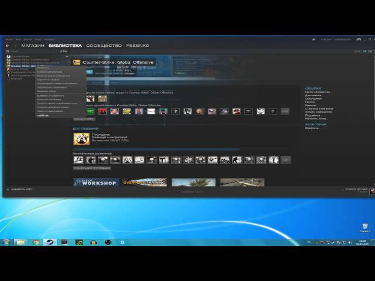Viewport: 375px width, 281px height.
Task: Choose Добавить в избранное in context menu
Action: click(50, 95)
